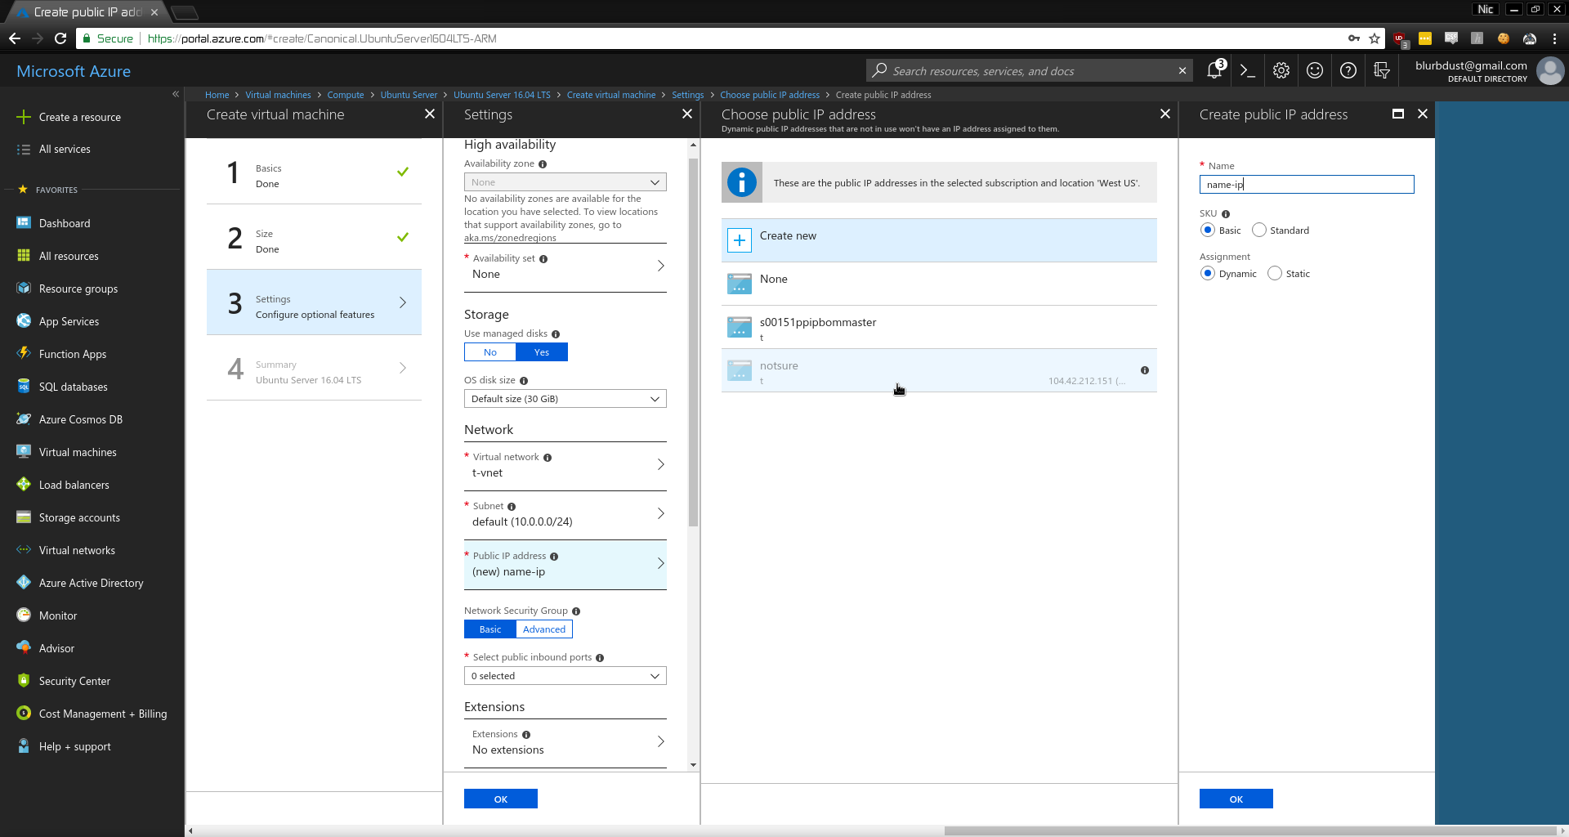Expand the Extensions setting
1569x837 pixels.
click(565, 743)
